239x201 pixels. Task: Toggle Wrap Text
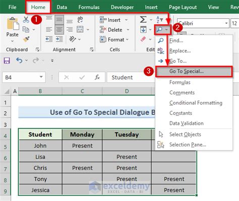[80, 20]
